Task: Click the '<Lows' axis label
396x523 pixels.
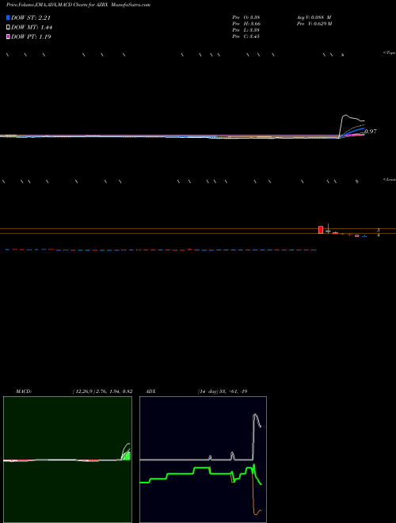Action: (390, 179)
